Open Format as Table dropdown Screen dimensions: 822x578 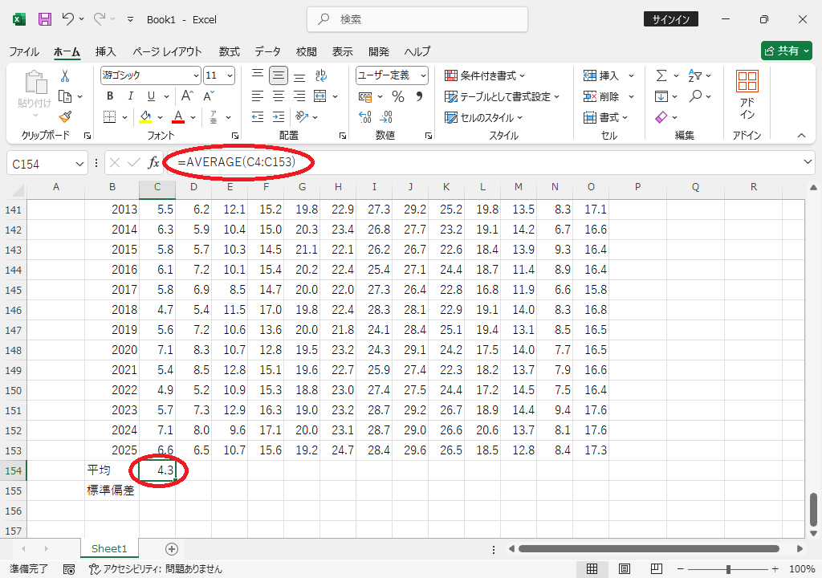pos(503,96)
